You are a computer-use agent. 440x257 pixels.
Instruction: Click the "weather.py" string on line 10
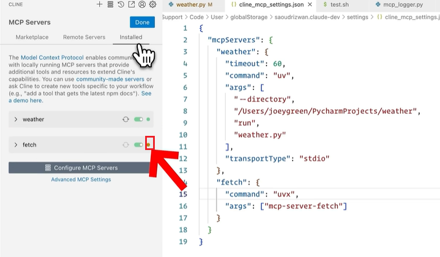click(260, 135)
